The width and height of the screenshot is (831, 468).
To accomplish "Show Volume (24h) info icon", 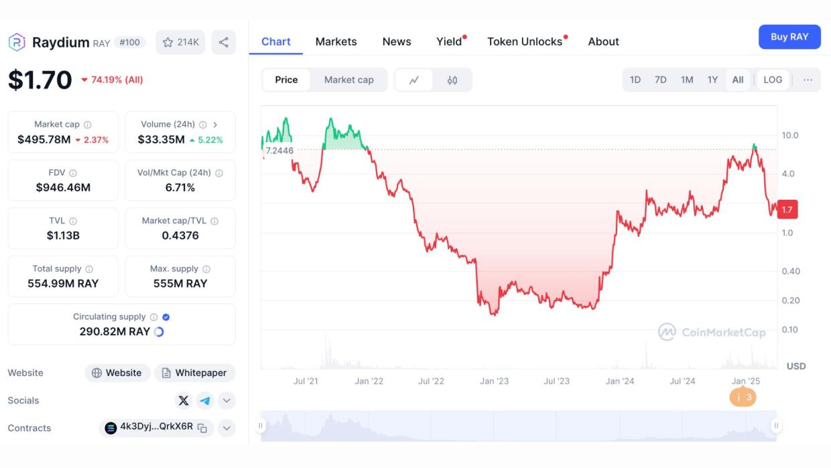I will point(203,125).
